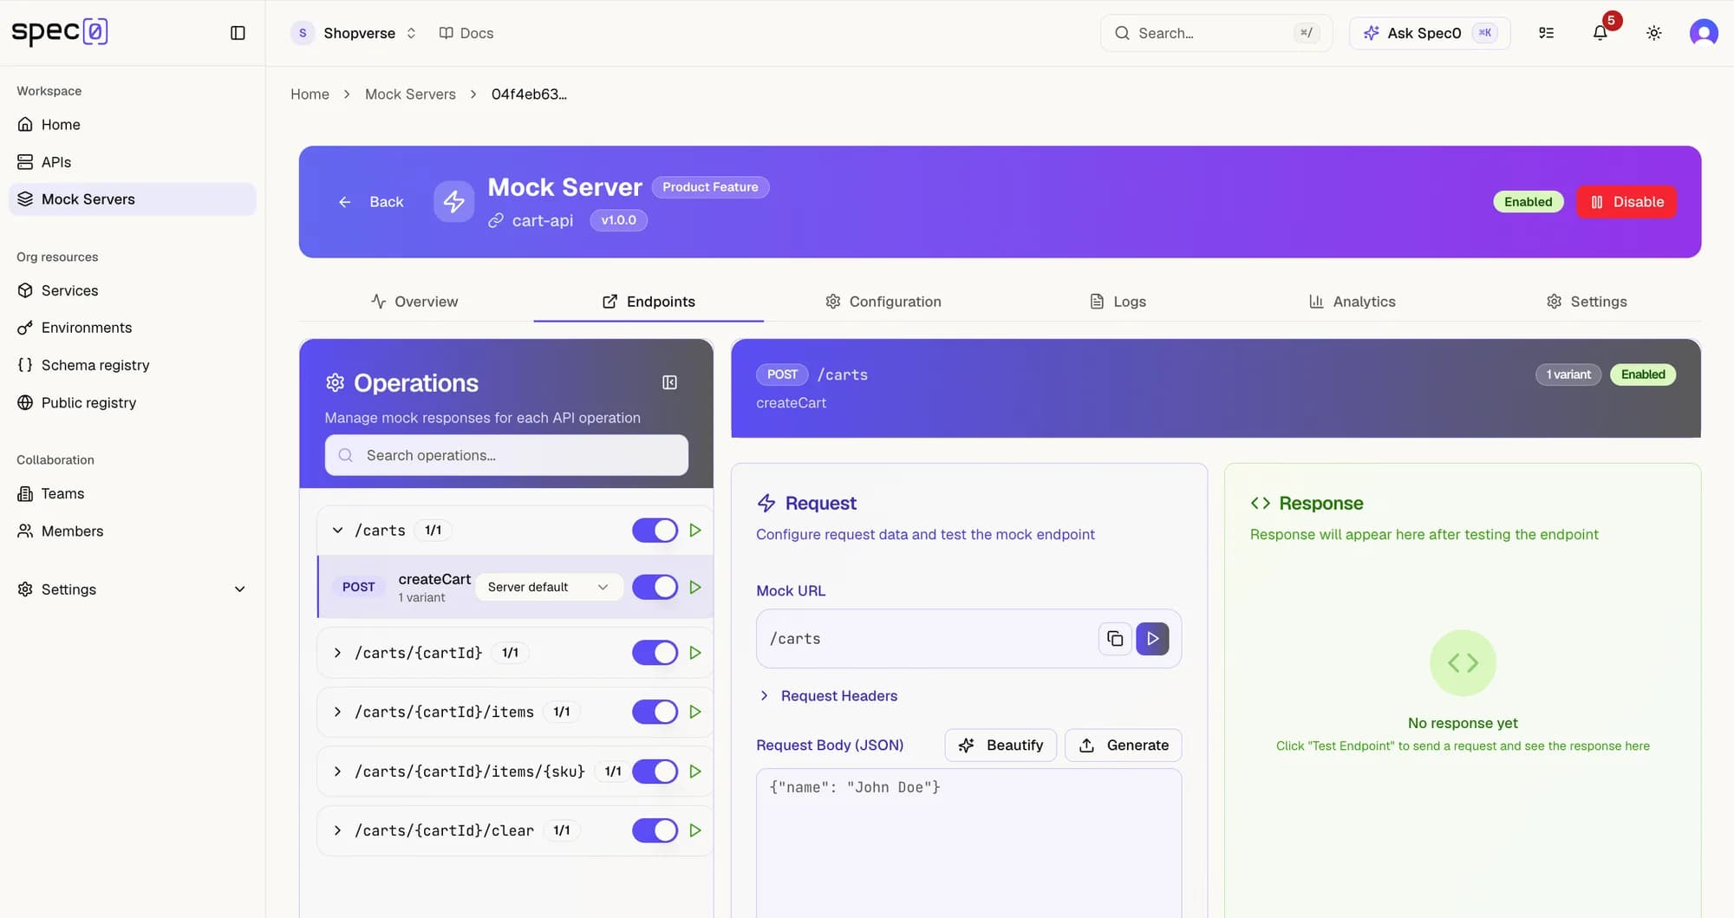
Task: Expand the /carts/{cartId}/clear group
Action: pos(338,830)
